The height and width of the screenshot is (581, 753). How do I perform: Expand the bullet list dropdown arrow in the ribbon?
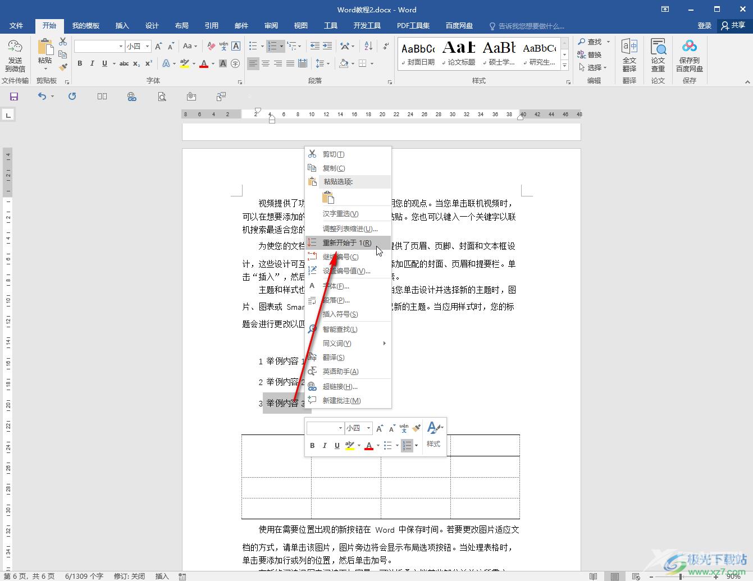[x=262, y=46]
